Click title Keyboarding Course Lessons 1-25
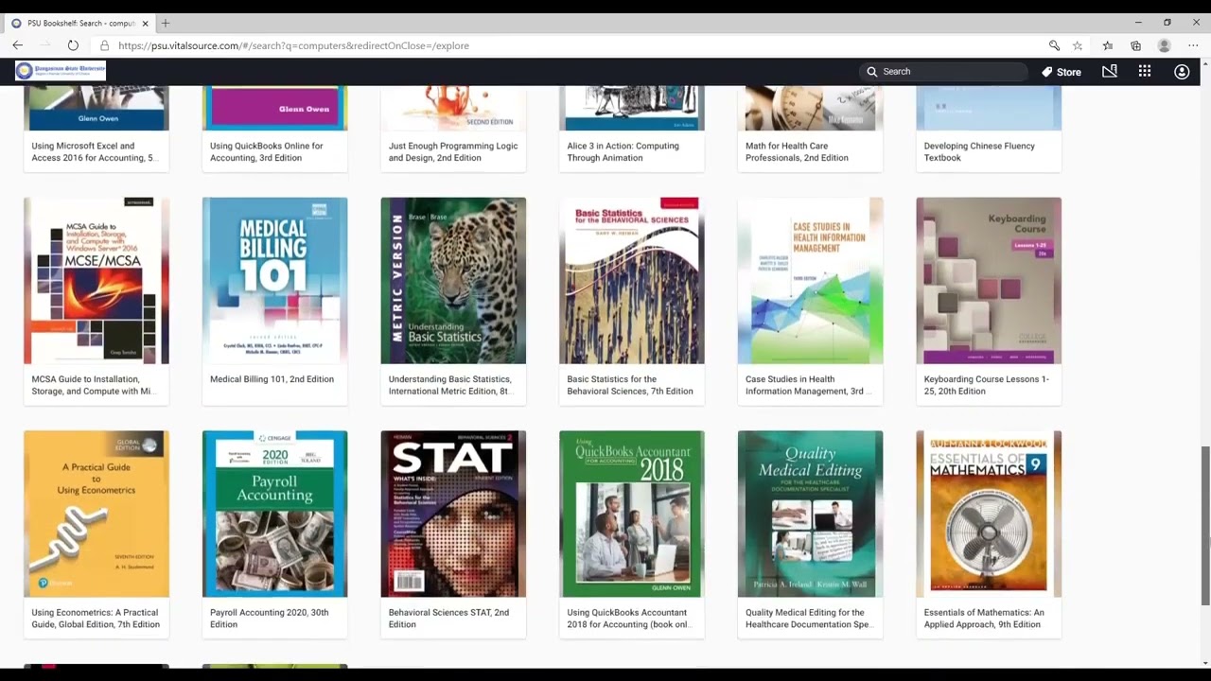Screen dimensions: 1211x681 [x=987, y=385]
